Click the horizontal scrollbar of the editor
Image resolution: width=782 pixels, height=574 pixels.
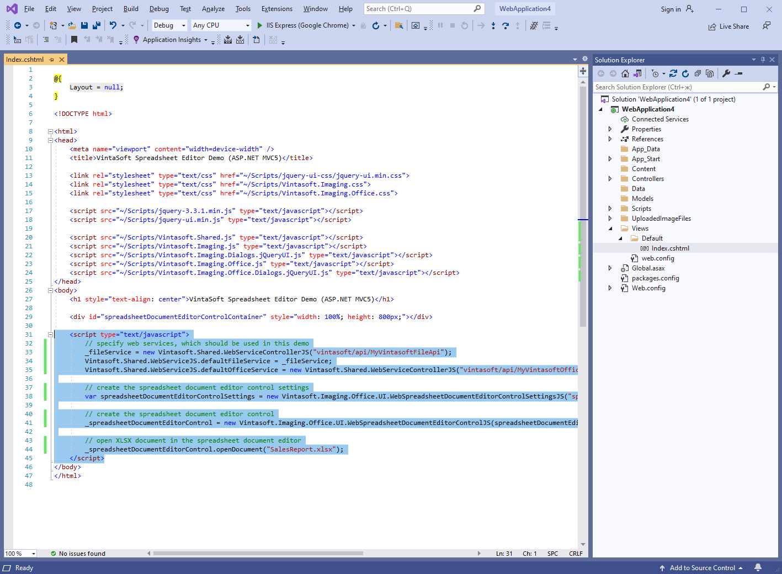click(x=258, y=553)
